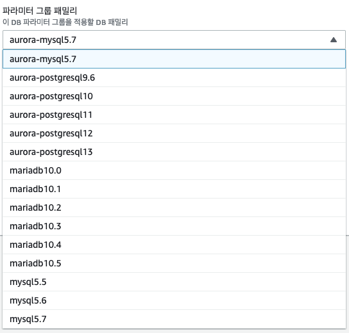This screenshot has width=349, height=333.
Task: Choose aurora-postgresql12 option
Action: point(174,133)
